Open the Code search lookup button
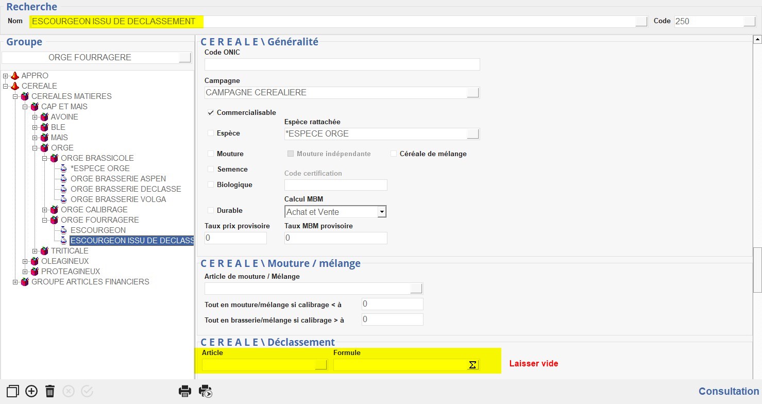 (749, 22)
